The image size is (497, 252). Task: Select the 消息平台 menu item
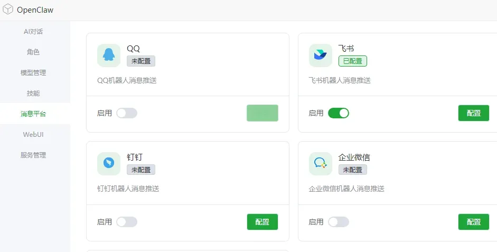(33, 114)
